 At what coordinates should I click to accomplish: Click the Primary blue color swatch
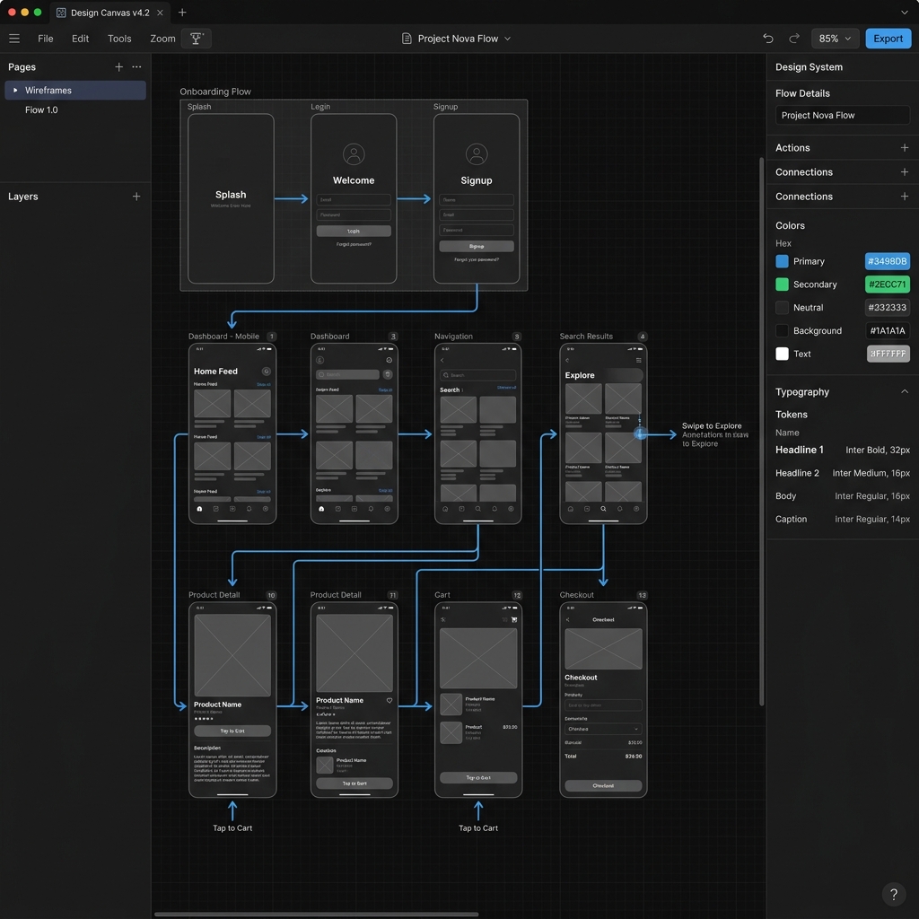782,261
